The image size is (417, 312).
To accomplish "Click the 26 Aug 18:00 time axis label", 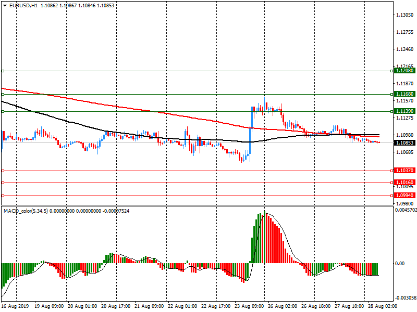I will (x=316, y=306).
